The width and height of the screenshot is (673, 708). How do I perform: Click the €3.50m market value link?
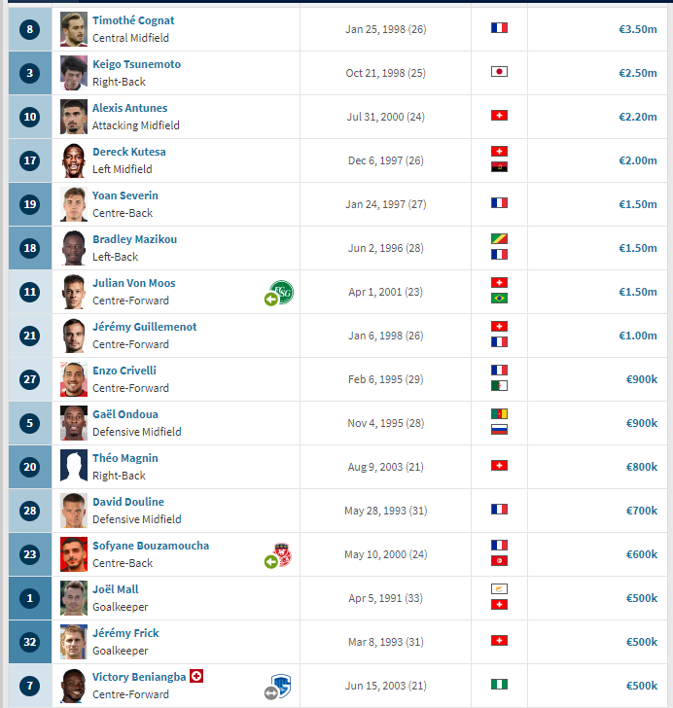click(x=638, y=29)
